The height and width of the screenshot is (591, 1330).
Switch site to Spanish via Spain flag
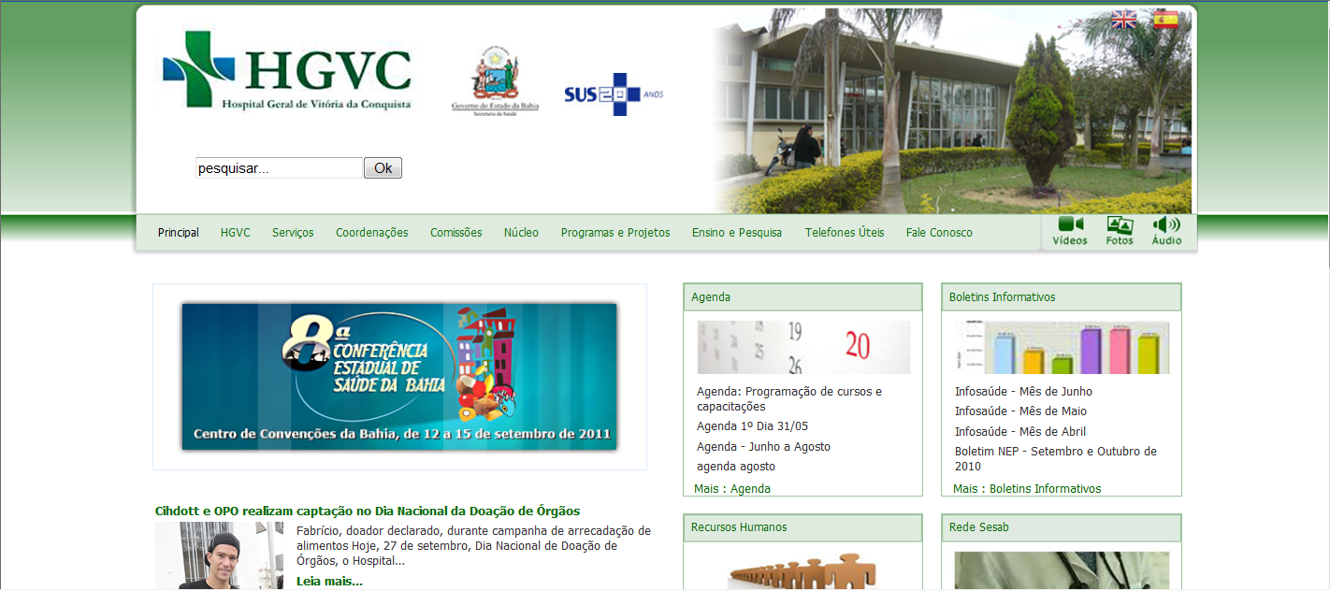coord(1164,18)
